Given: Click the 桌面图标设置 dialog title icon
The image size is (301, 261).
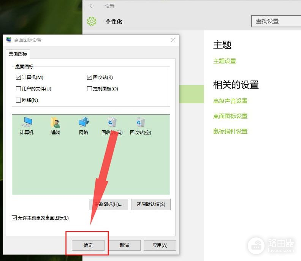Looking at the screenshot, I should pos(9,40).
